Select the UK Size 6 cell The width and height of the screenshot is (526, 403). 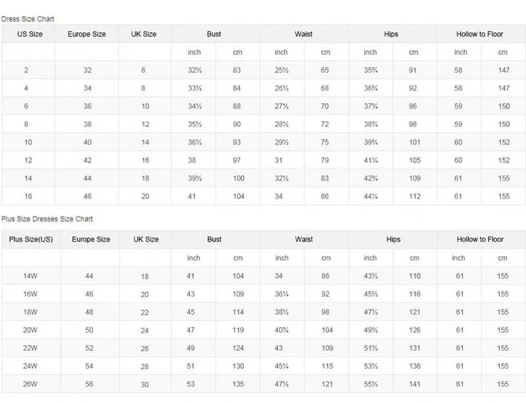(x=143, y=70)
